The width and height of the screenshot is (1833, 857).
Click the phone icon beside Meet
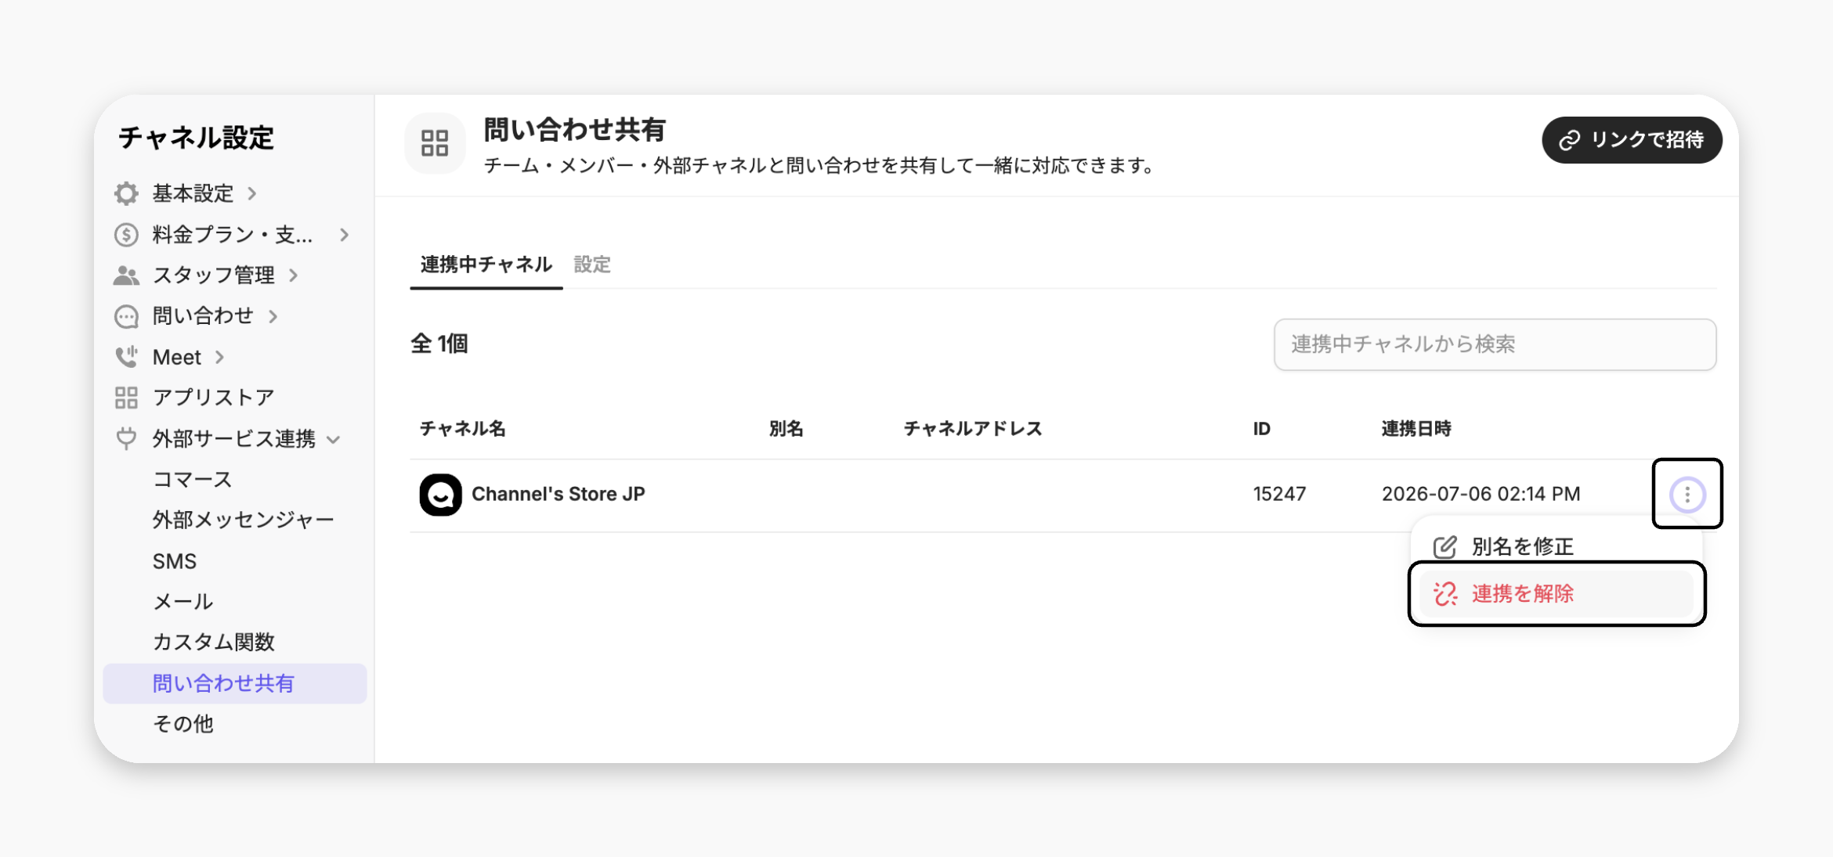coord(126,357)
